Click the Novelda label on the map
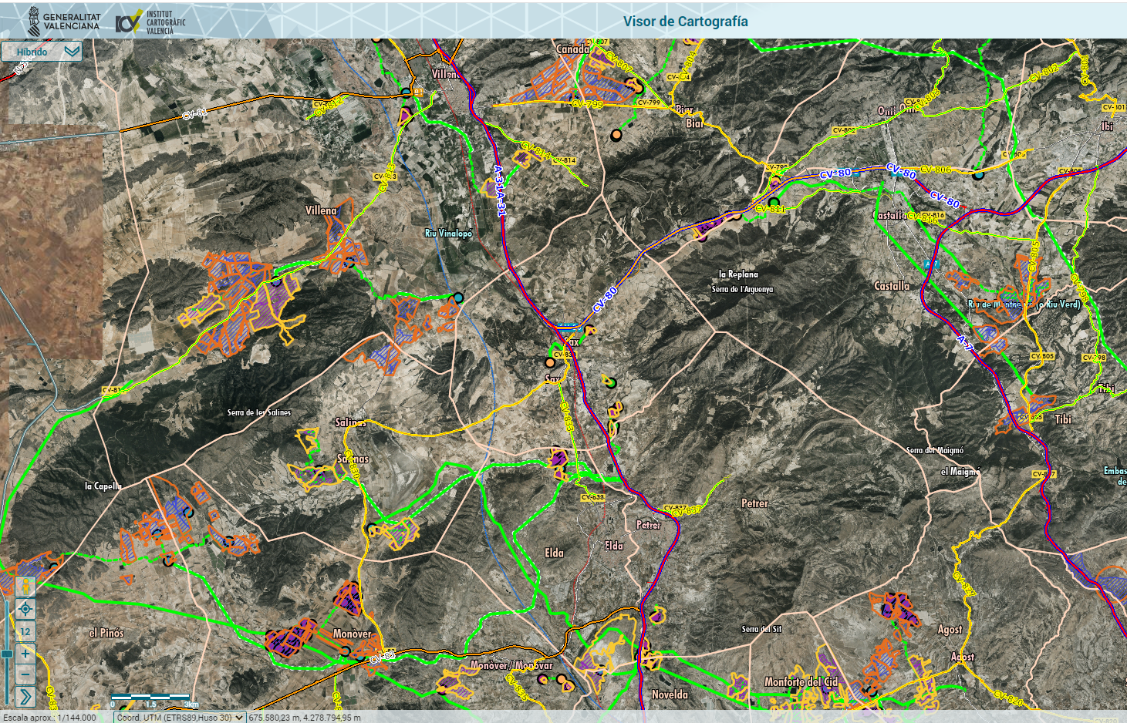This screenshot has width=1127, height=723. [670, 694]
